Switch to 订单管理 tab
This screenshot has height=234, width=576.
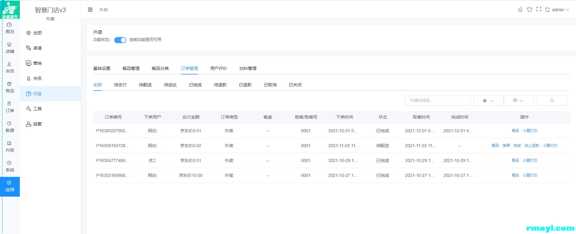[189, 68]
